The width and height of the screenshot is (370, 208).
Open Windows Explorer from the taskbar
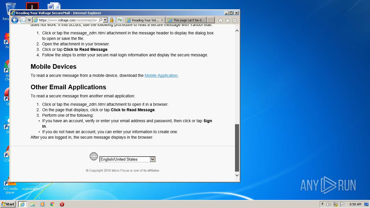click(x=33, y=204)
